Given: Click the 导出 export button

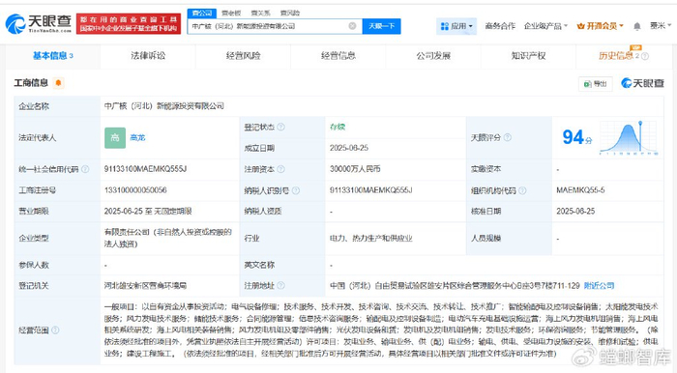Looking at the screenshot, I should [x=596, y=84].
